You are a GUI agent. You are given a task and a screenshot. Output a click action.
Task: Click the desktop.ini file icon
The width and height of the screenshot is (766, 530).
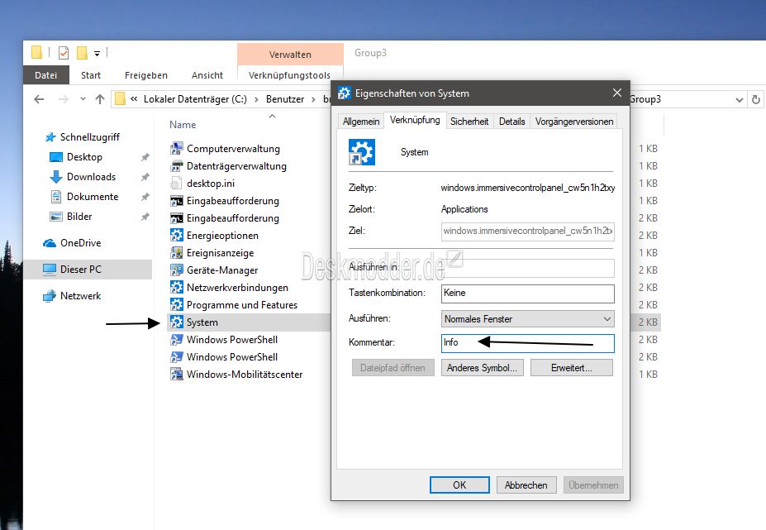(x=176, y=184)
